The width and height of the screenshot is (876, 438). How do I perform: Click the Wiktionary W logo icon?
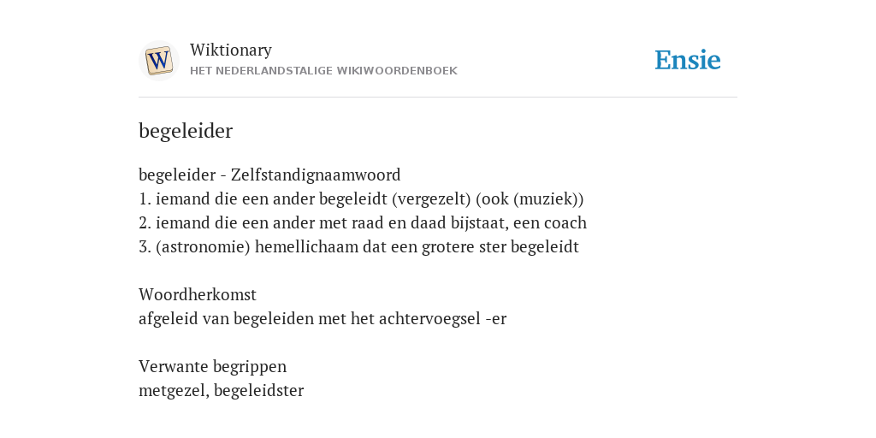coord(158,61)
